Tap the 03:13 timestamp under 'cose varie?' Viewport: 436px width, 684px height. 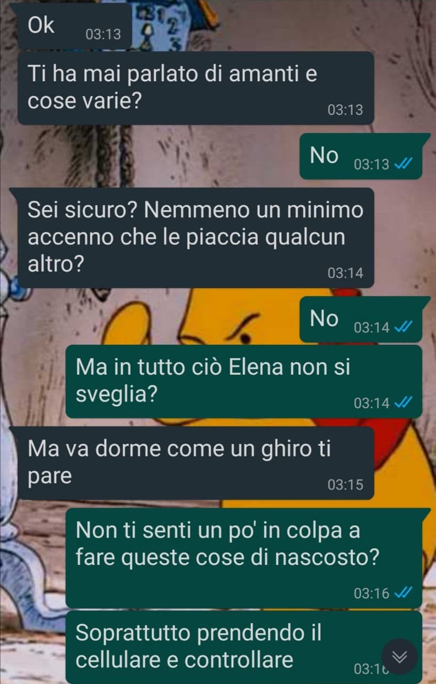point(345,110)
